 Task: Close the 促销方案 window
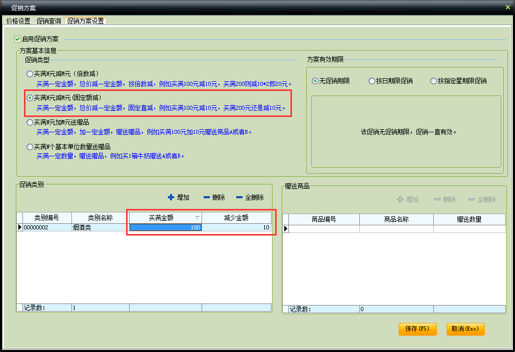[507, 7]
